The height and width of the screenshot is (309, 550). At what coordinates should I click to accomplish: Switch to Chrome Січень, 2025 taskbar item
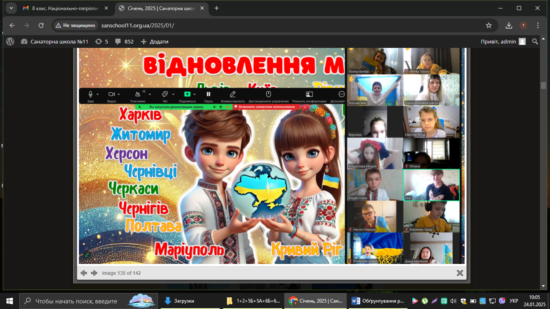coord(316,301)
